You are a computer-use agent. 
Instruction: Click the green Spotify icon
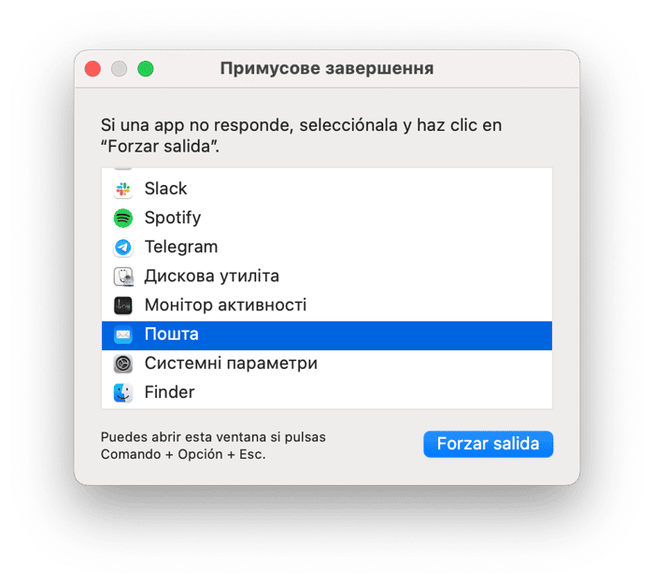click(123, 218)
